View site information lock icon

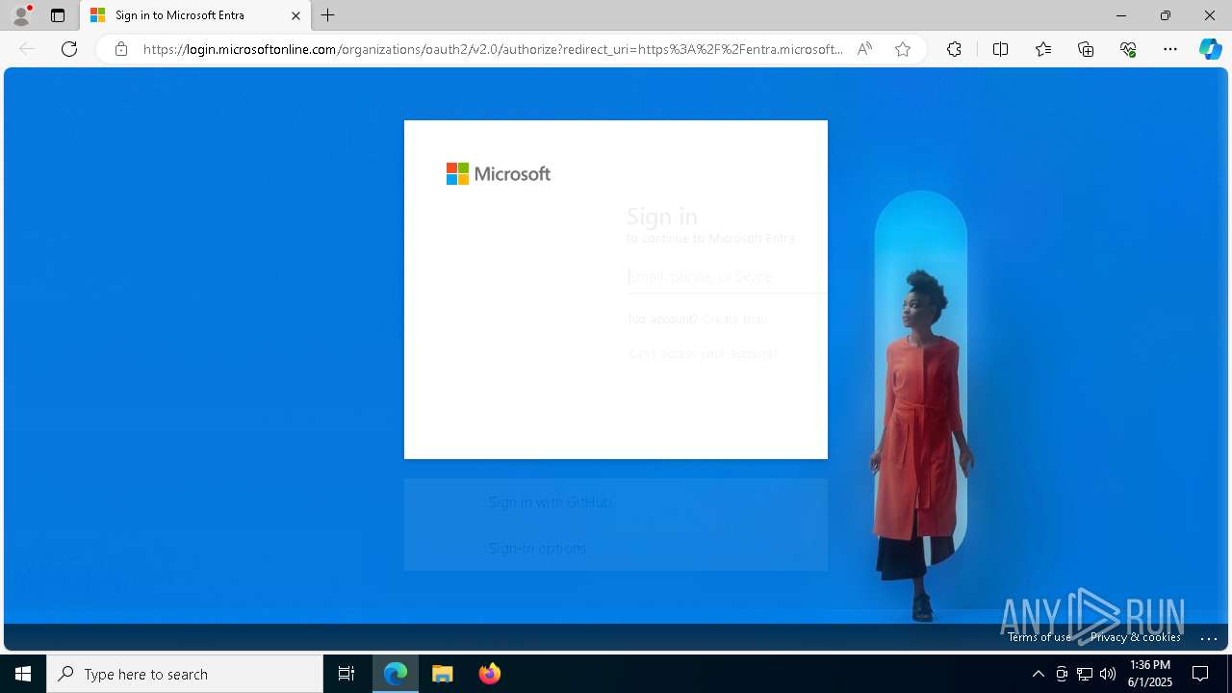point(120,49)
